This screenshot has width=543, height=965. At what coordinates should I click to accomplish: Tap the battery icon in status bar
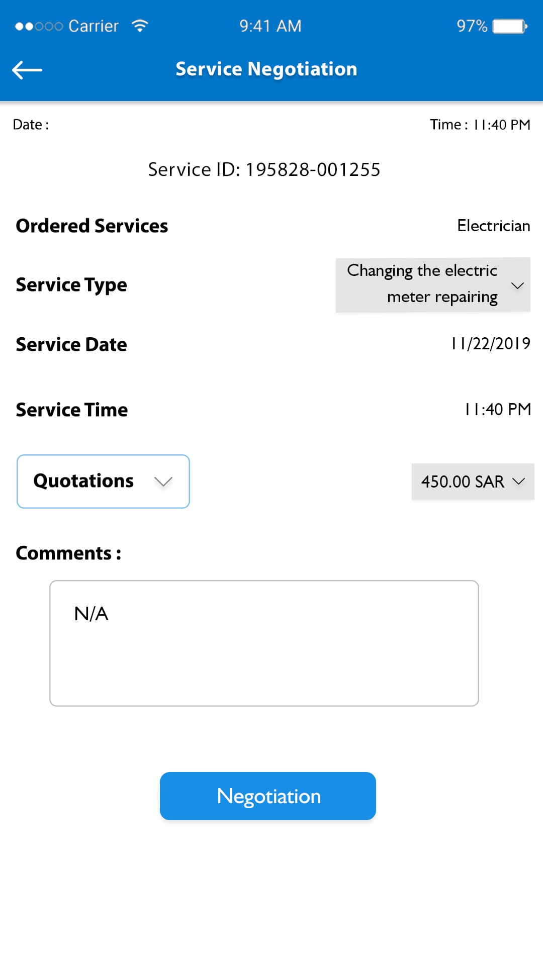tap(510, 26)
